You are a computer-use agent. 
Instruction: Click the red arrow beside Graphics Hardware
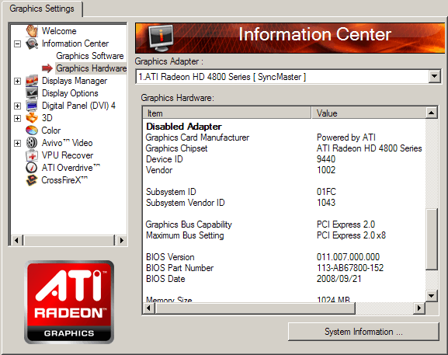click(47, 68)
